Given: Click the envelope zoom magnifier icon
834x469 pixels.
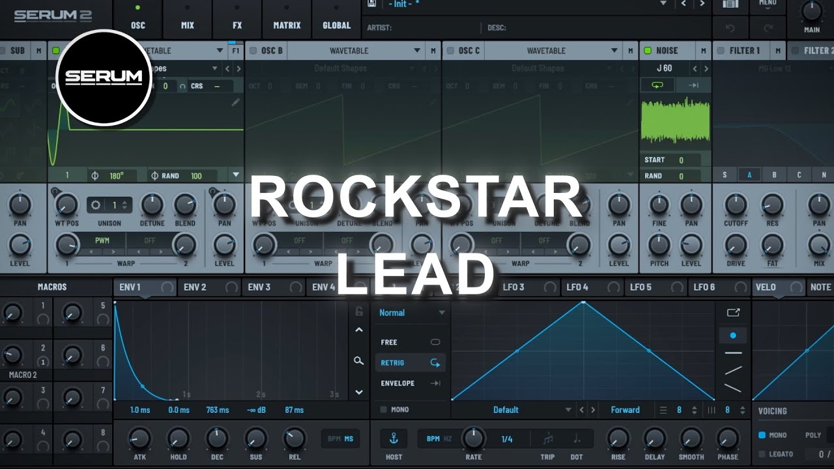Looking at the screenshot, I should 358,360.
